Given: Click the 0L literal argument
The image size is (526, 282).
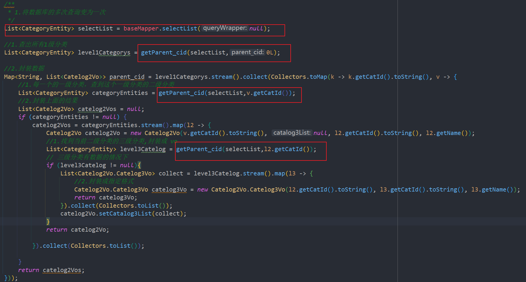Looking at the screenshot, I should point(270,52).
